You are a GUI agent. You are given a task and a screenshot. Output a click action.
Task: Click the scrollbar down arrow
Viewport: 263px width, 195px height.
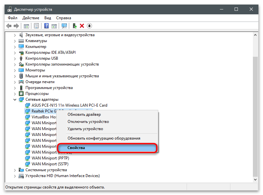pos(255,180)
